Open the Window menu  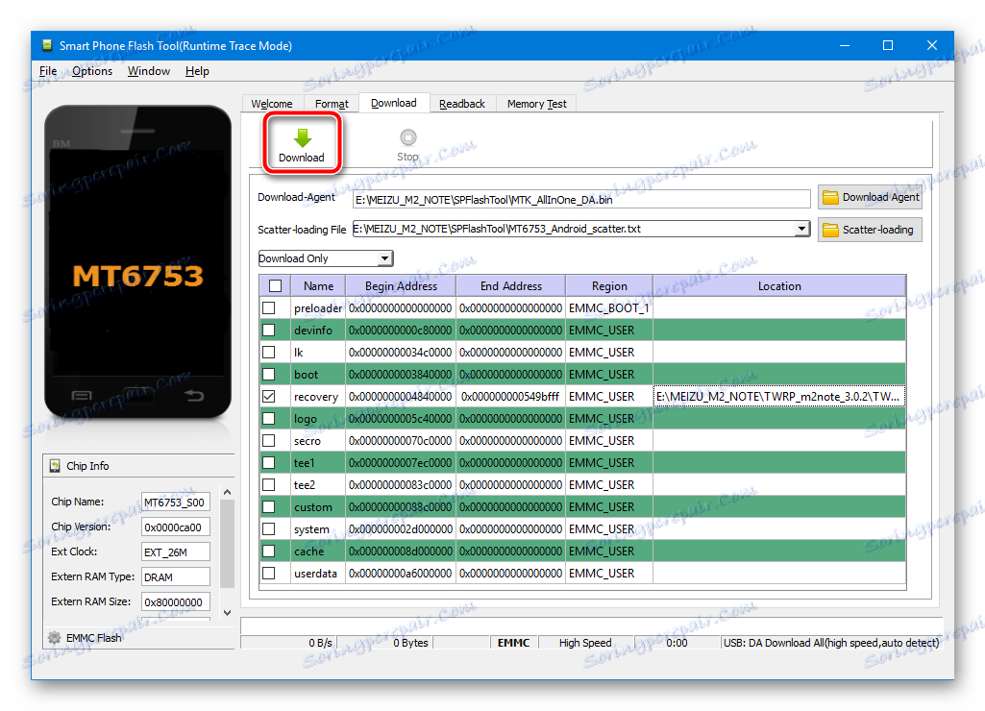pos(149,71)
